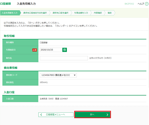Open the ヘルプ link
149x125 pixels.
tap(141, 4)
